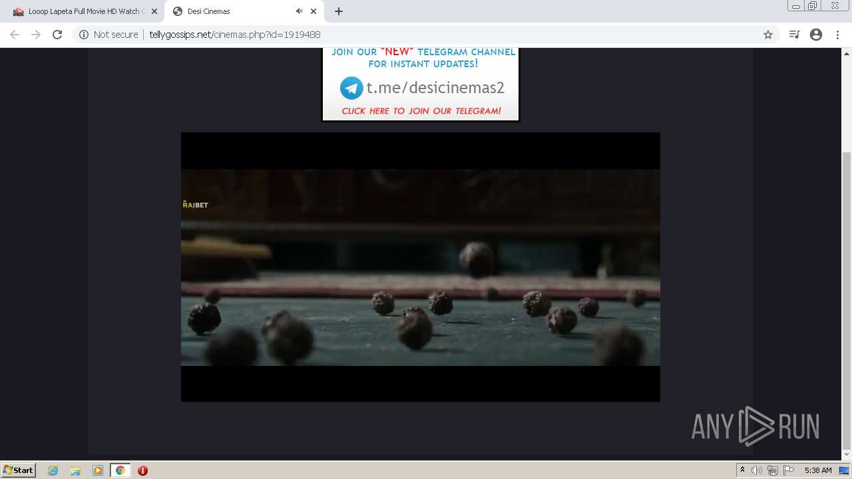This screenshot has height=479, width=852.
Task: Go forward to the next page
Action: (x=36, y=35)
